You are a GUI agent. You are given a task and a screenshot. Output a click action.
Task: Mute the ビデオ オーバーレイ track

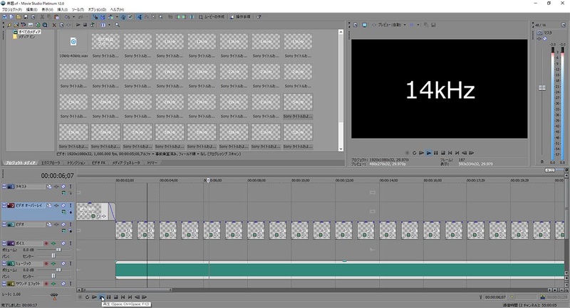pyautogui.click(x=63, y=206)
